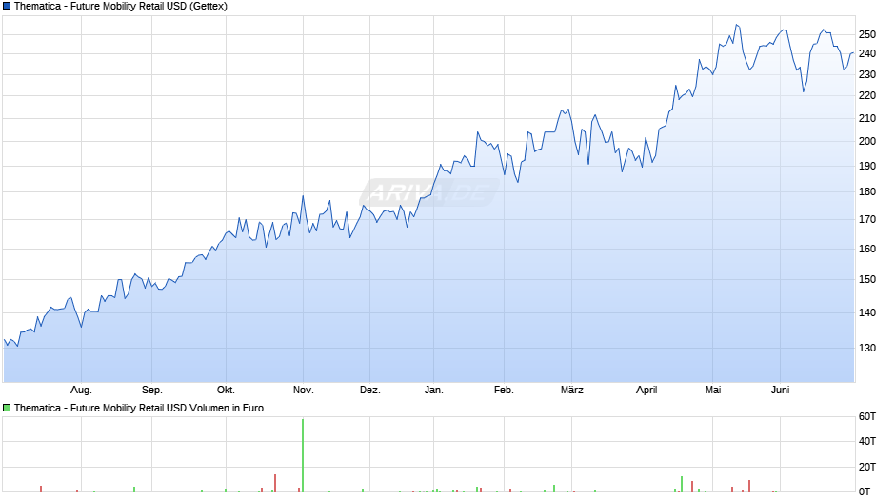Viewport: 895px width, 501px height.
Task: Click the 220 price axis value
Action: coord(867,96)
